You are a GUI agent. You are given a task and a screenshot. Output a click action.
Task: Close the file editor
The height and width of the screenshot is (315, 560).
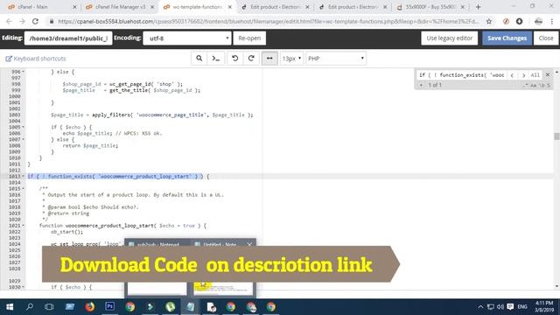click(546, 38)
